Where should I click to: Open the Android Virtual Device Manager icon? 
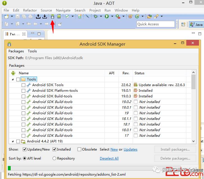(x=59, y=16)
